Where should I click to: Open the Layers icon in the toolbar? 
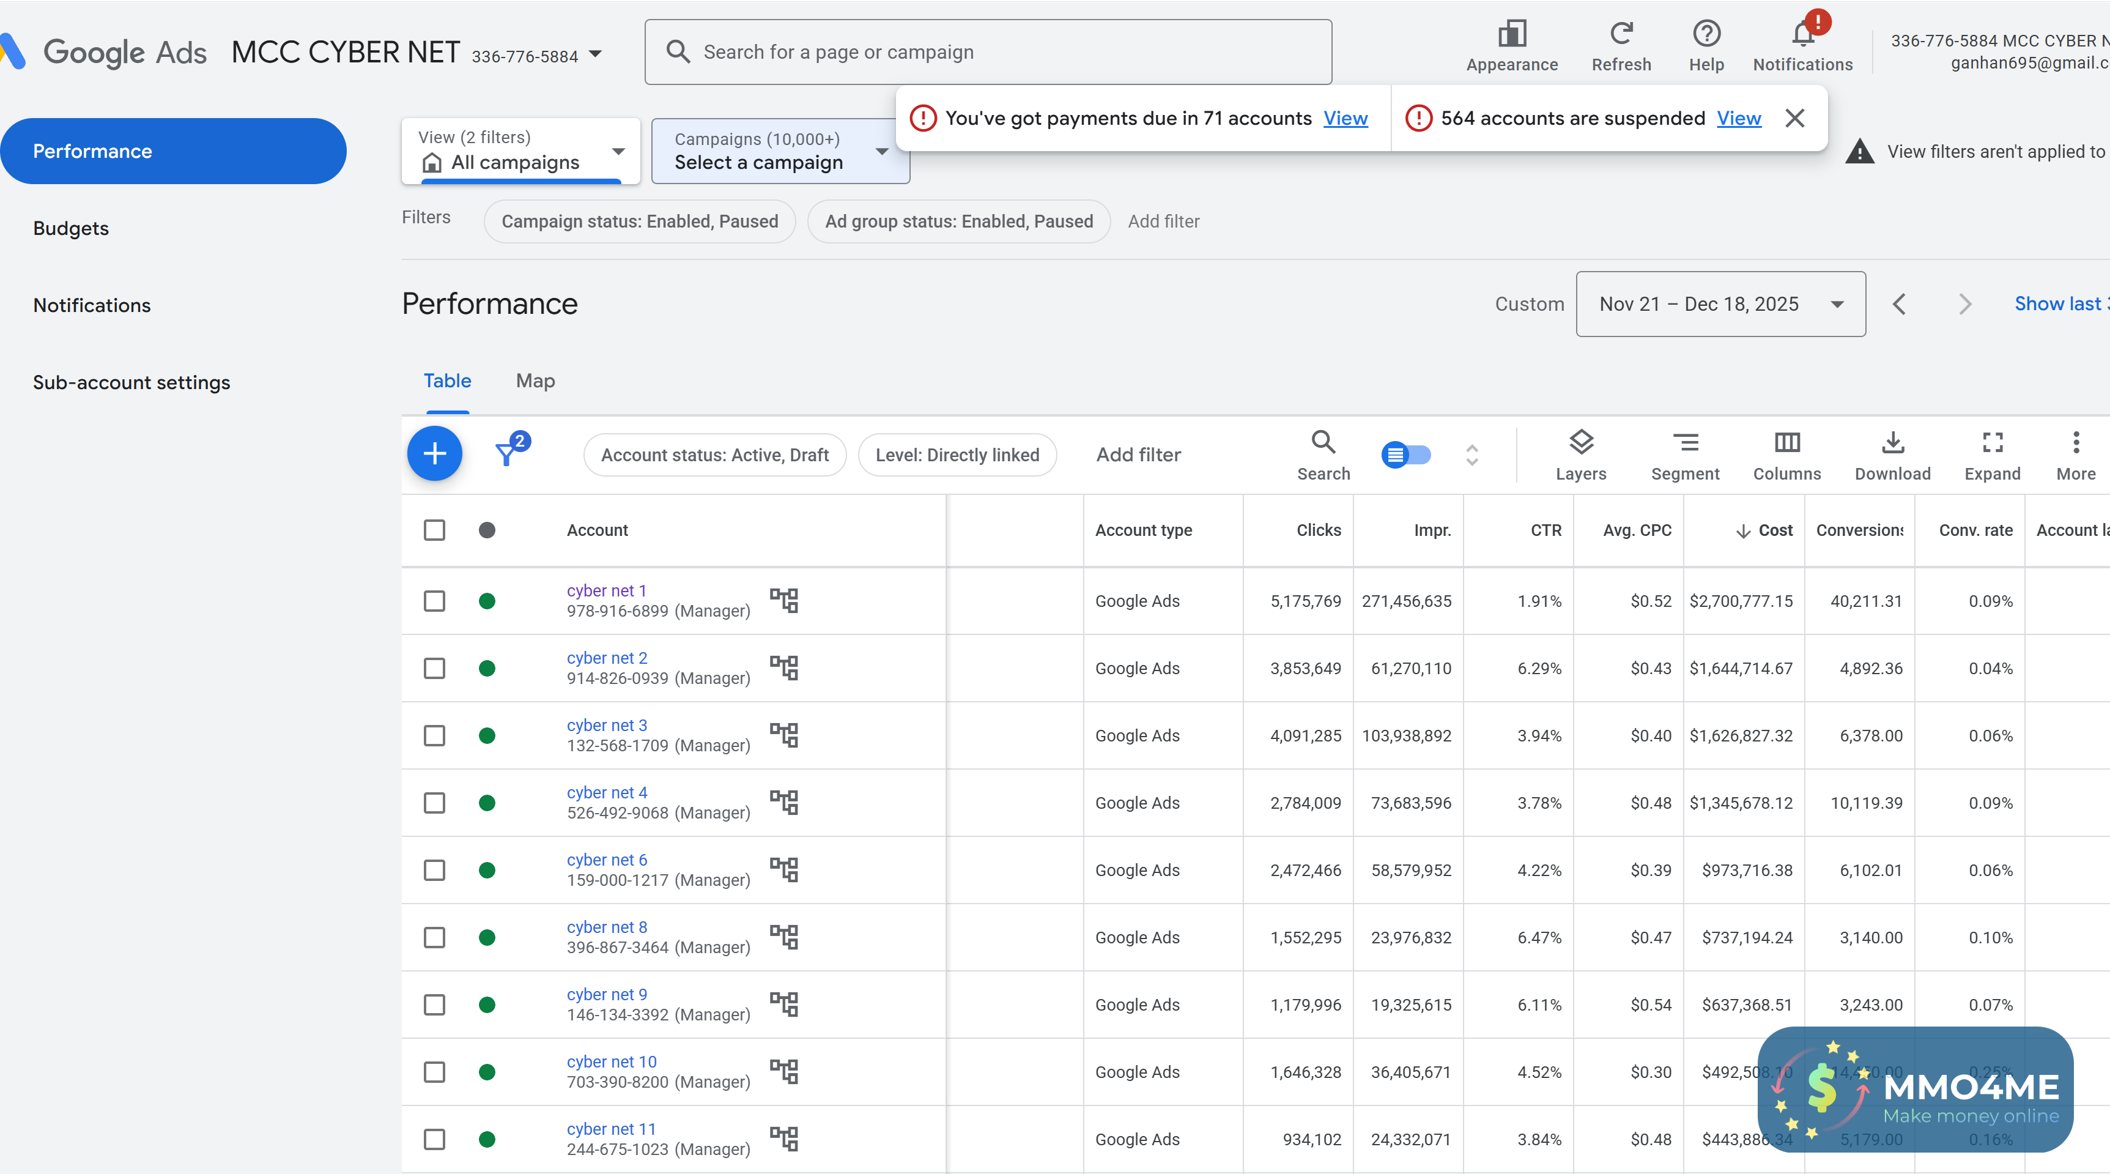pos(1580,443)
